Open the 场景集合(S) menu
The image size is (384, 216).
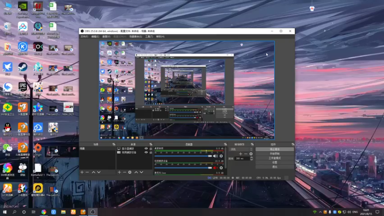[136, 36]
